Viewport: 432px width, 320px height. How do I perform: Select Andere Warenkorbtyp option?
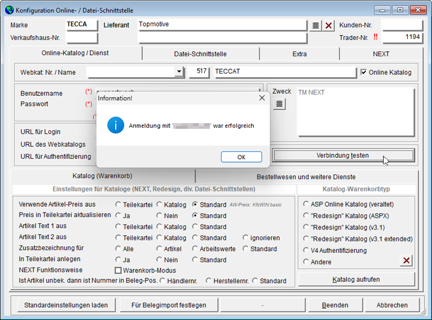[x=306, y=262]
